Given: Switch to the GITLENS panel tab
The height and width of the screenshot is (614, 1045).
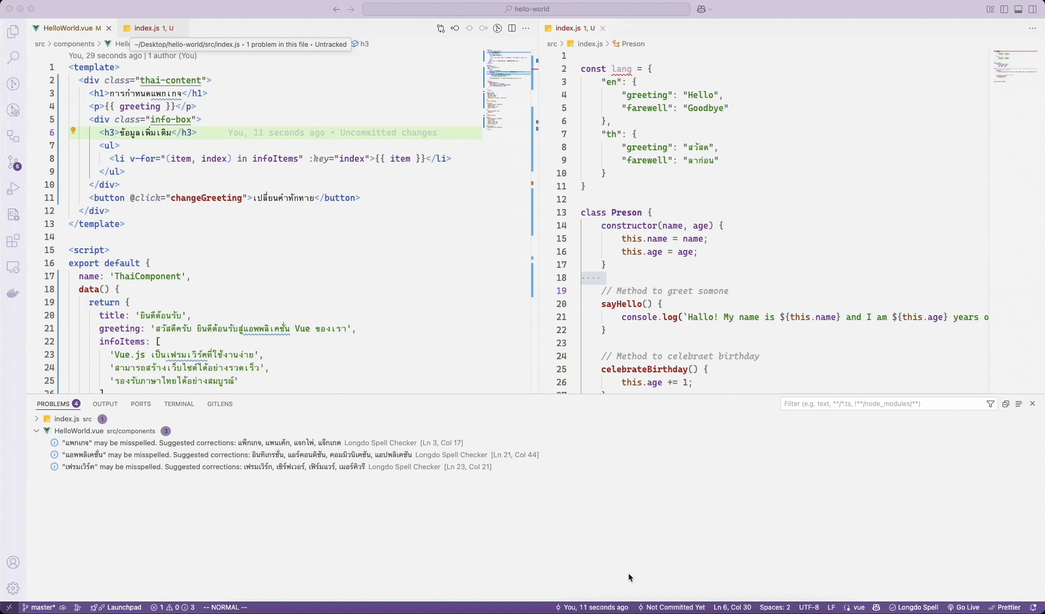Looking at the screenshot, I should coord(220,404).
